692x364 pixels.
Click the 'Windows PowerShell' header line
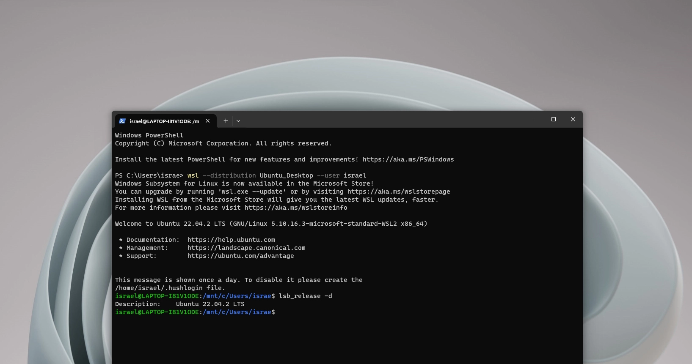tap(149, 135)
